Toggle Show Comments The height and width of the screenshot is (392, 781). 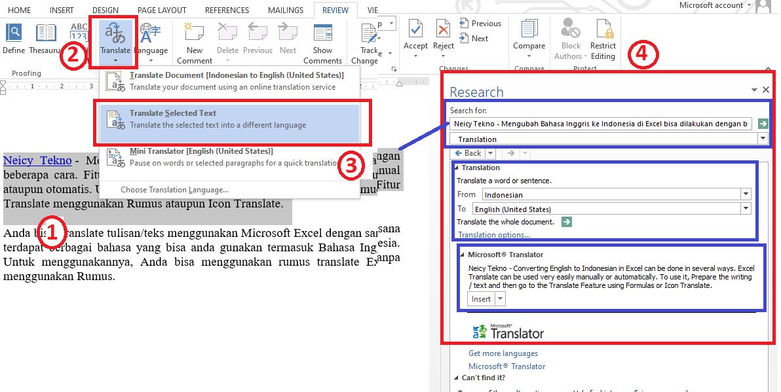tap(323, 42)
